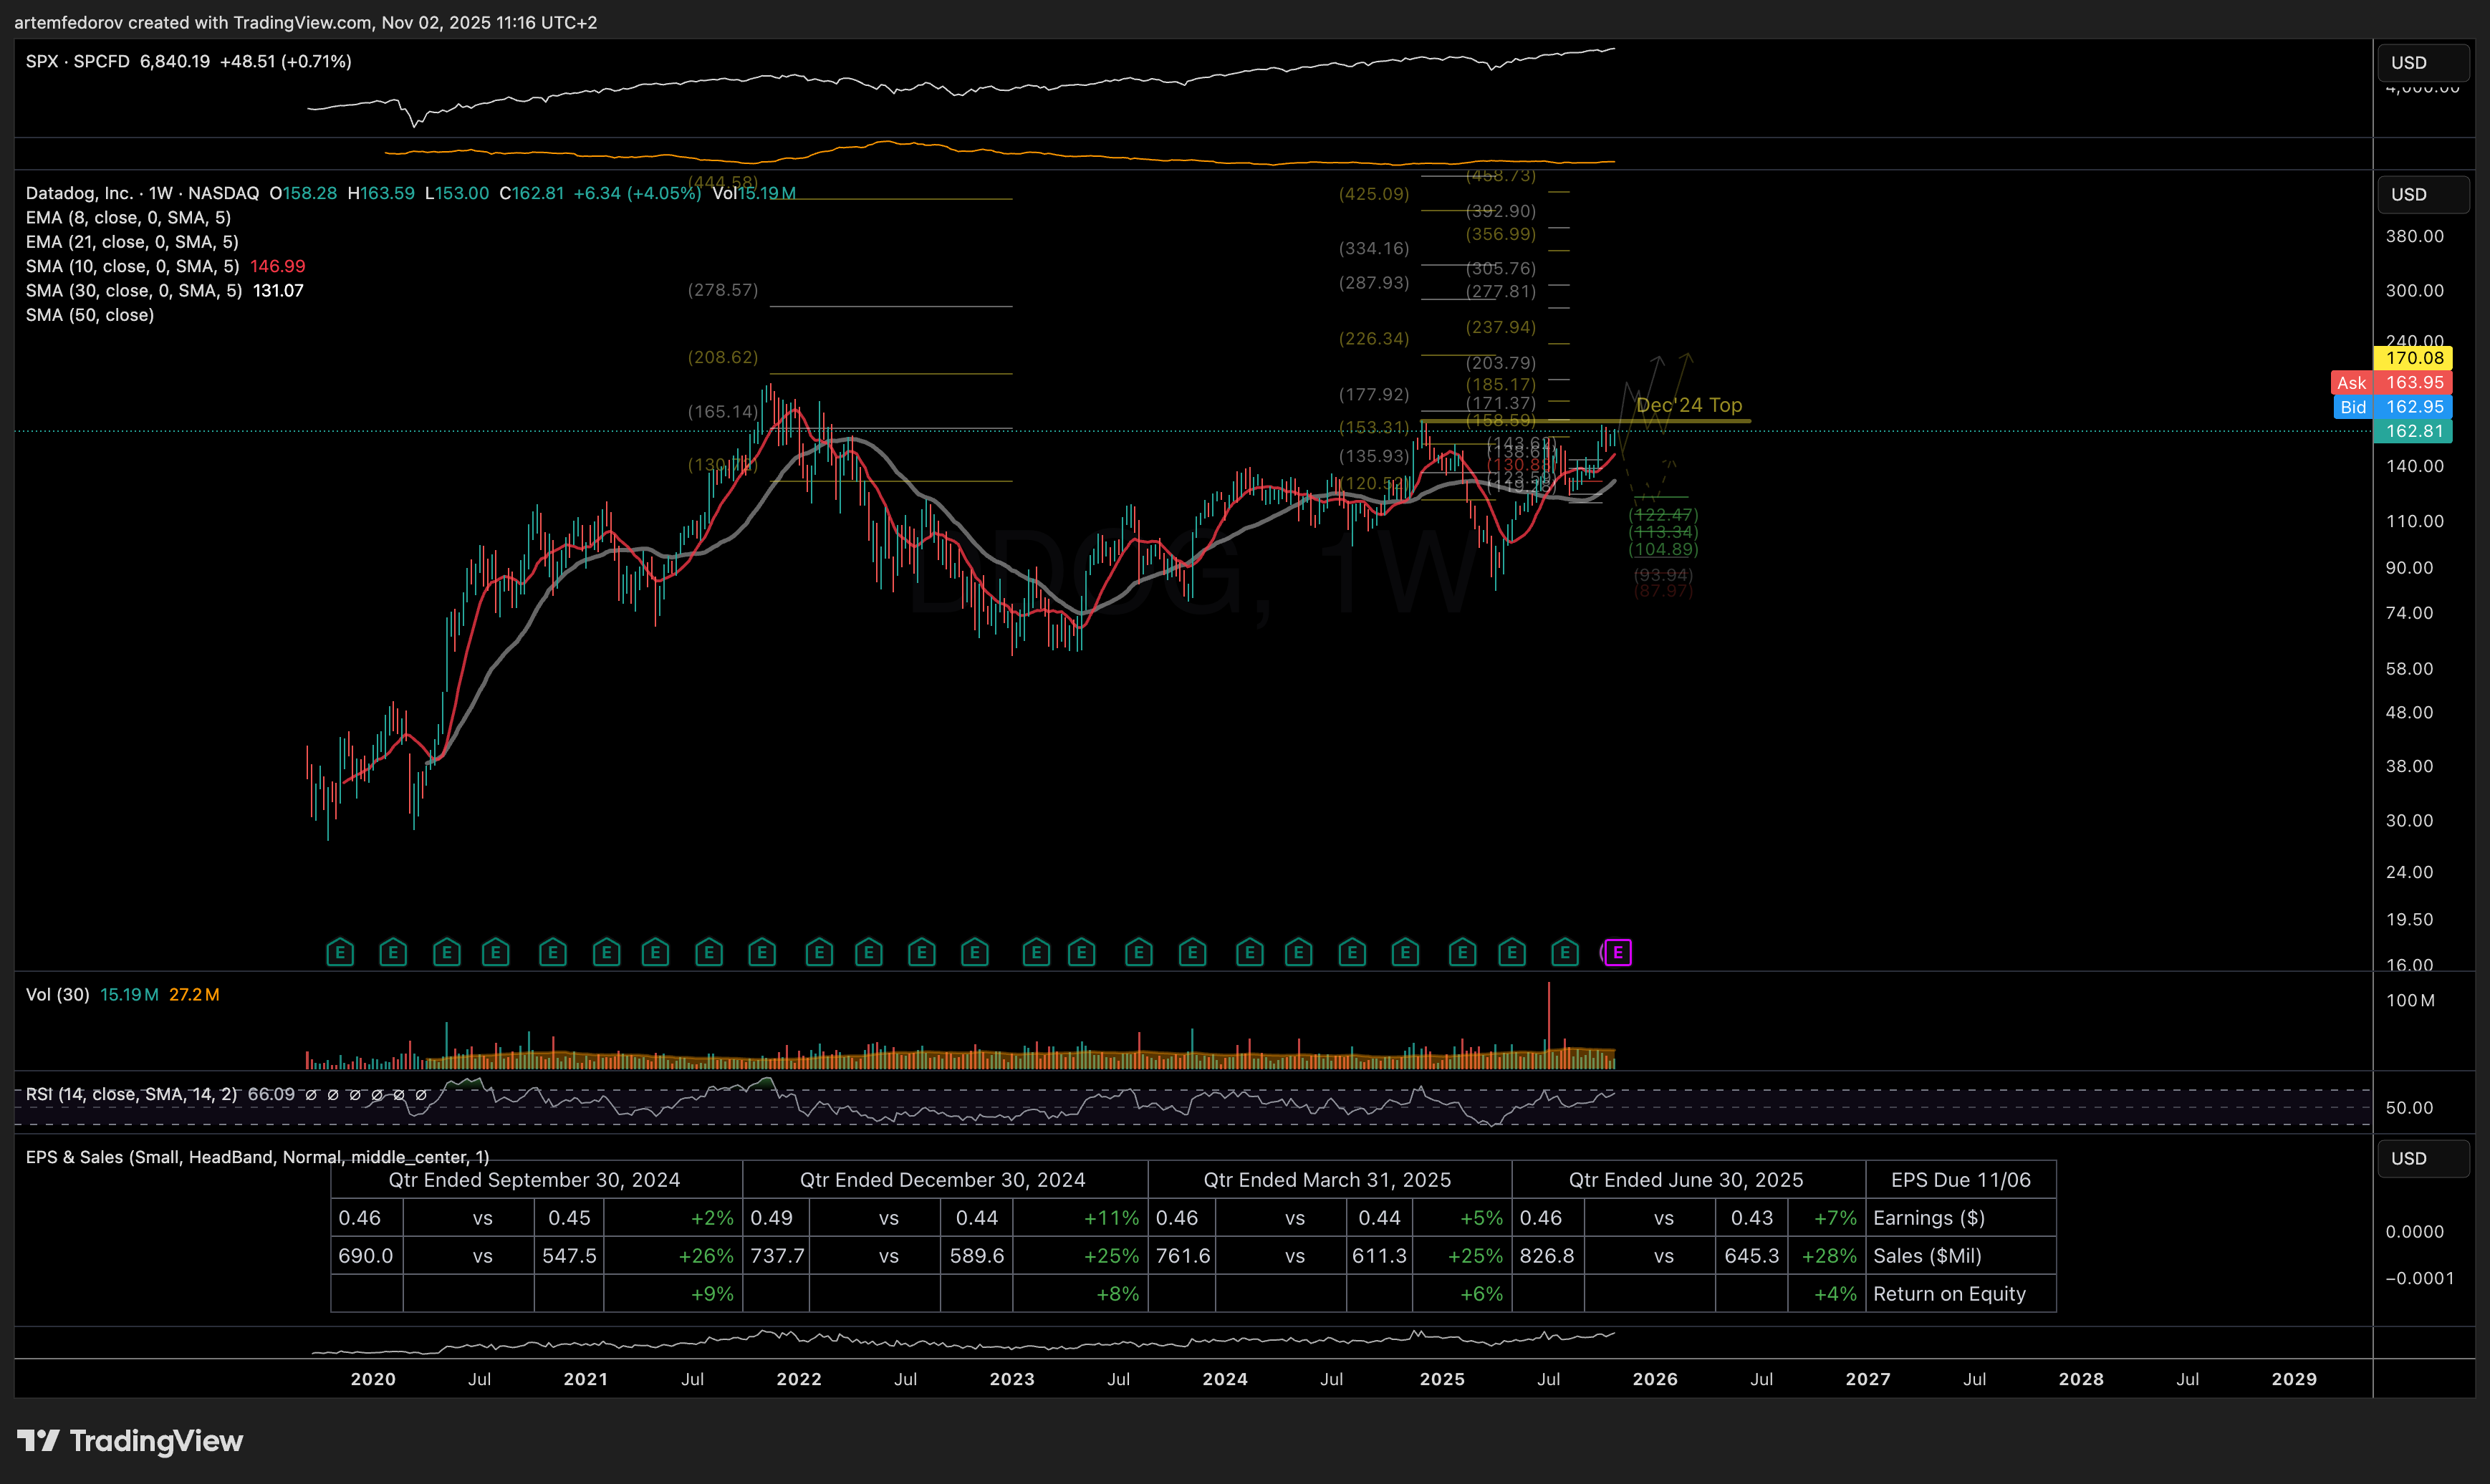2490x1484 pixels.
Task: Click the (278.57) Fibonacci level label
Action: pyautogui.click(x=723, y=290)
